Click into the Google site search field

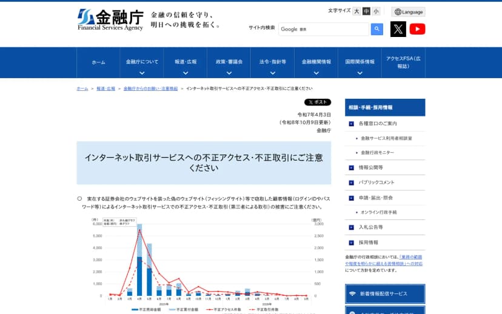coord(324,29)
